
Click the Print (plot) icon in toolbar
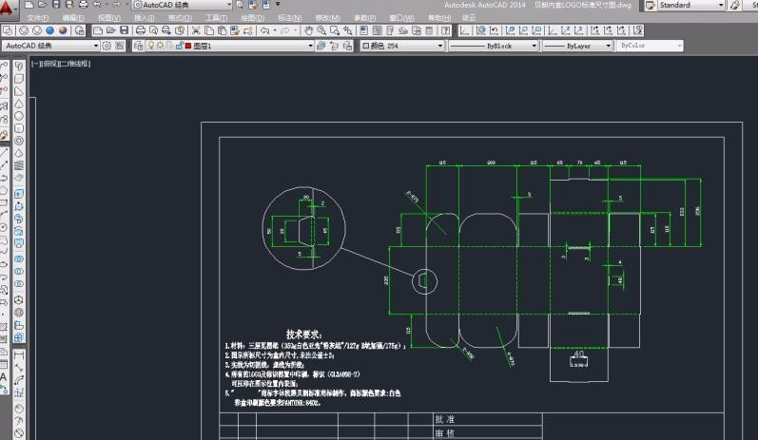click(141, 31)
